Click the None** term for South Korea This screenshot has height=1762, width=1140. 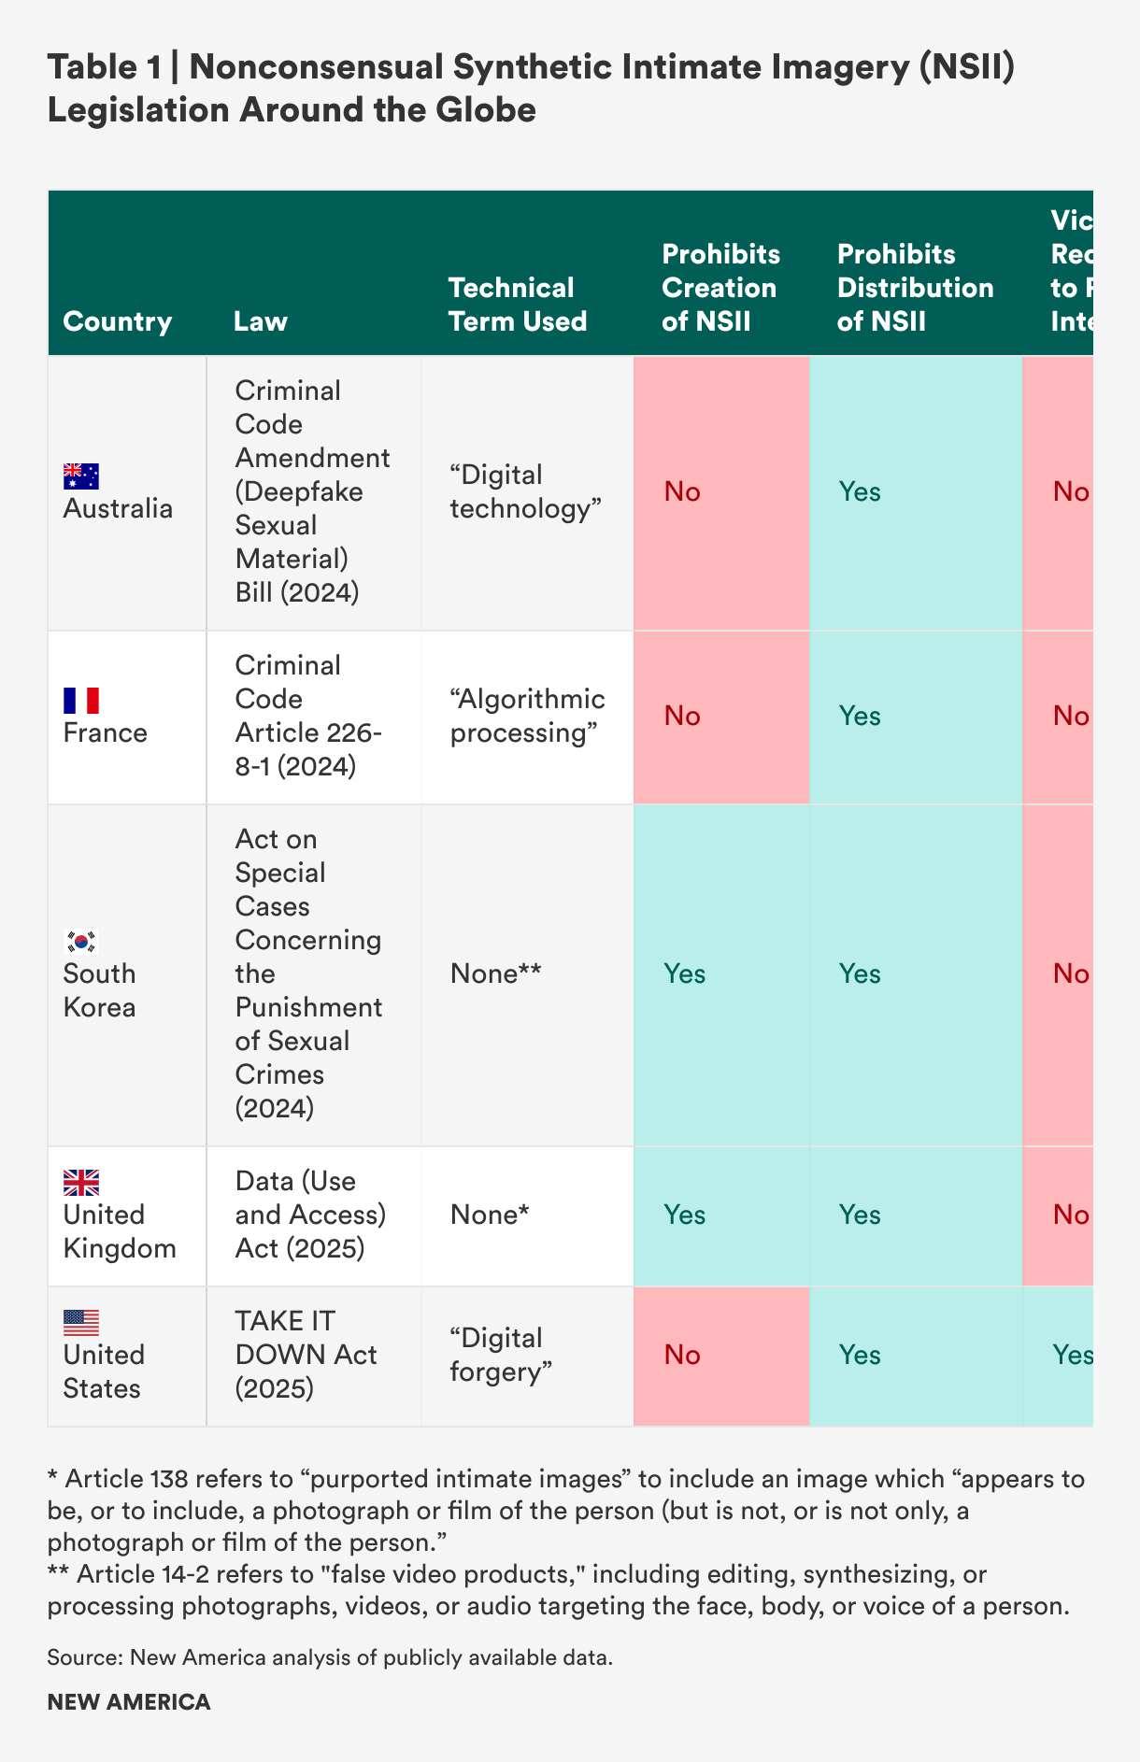tap(495, 974)
